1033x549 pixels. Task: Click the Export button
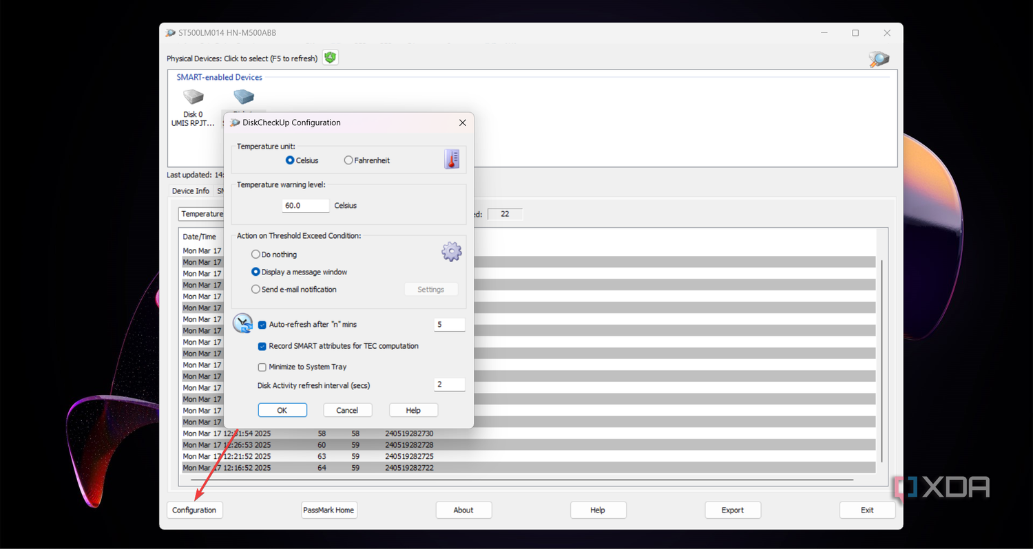click(x=733, y=510)
